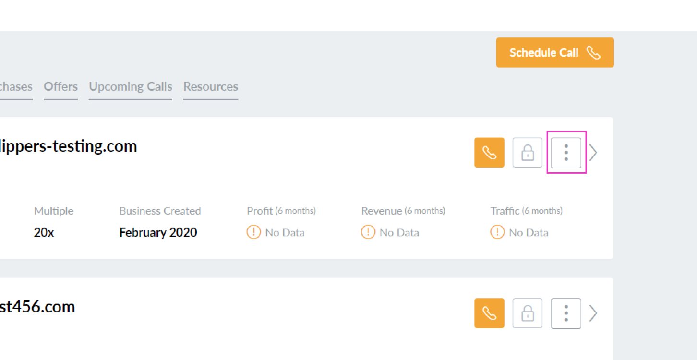Switch to the Offers tab
This screenshot has height=360, width=697.
tap(60, 87)
